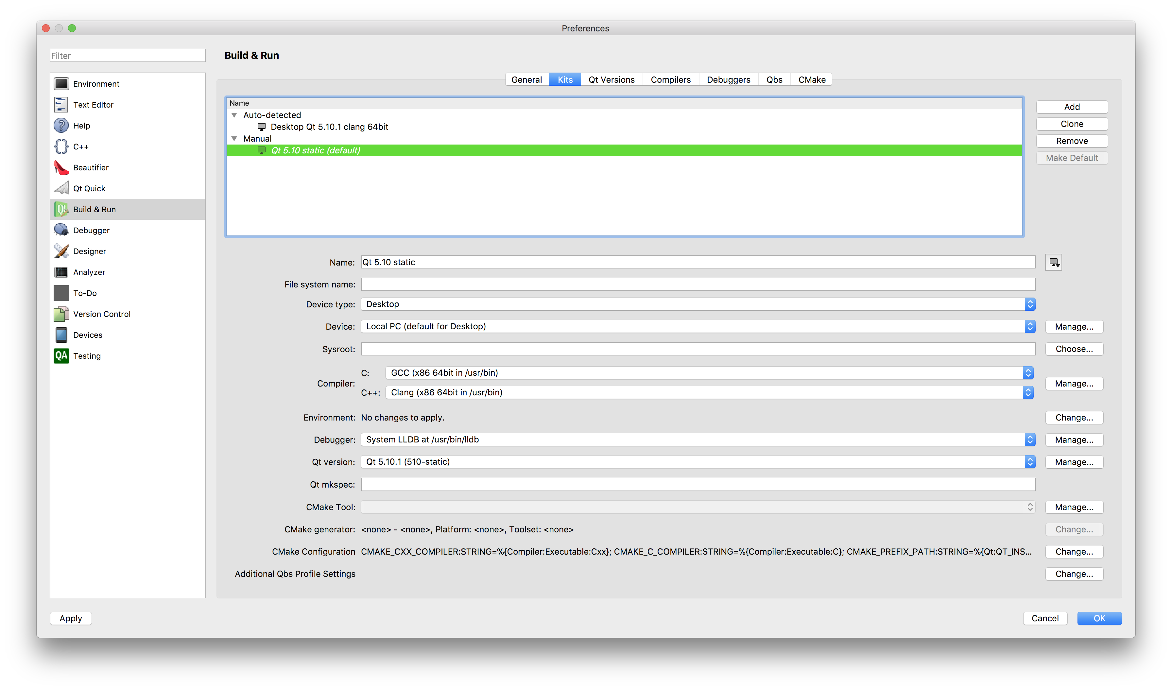
Task: Click the Clone kit button
Action: [1072, 124]
